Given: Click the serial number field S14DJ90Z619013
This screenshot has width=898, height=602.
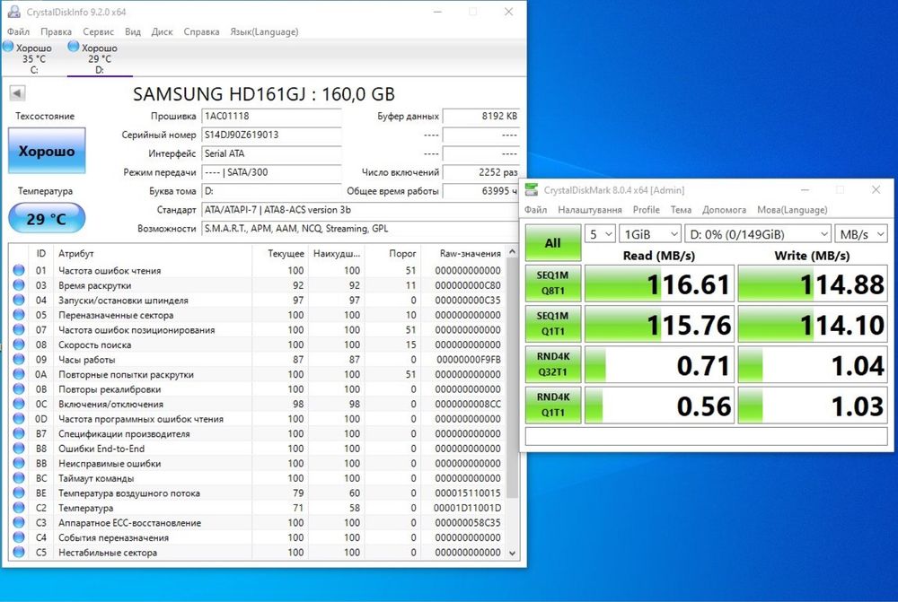Looking at the screenshot, I should [271, 135].
